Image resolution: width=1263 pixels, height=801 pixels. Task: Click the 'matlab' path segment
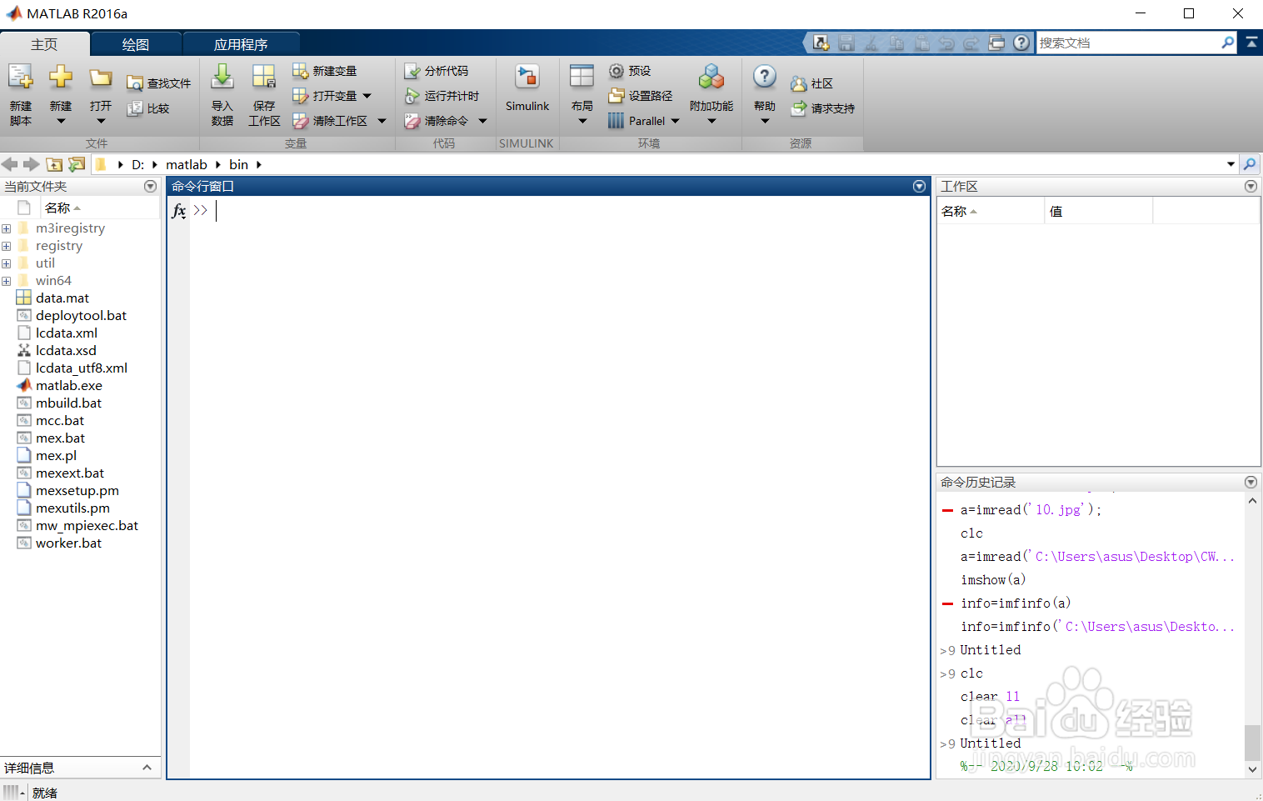point(187,165)
